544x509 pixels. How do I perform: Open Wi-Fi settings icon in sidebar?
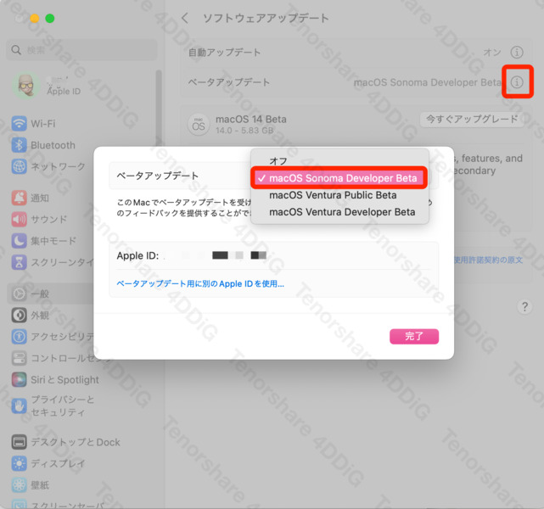click(19, 124)
